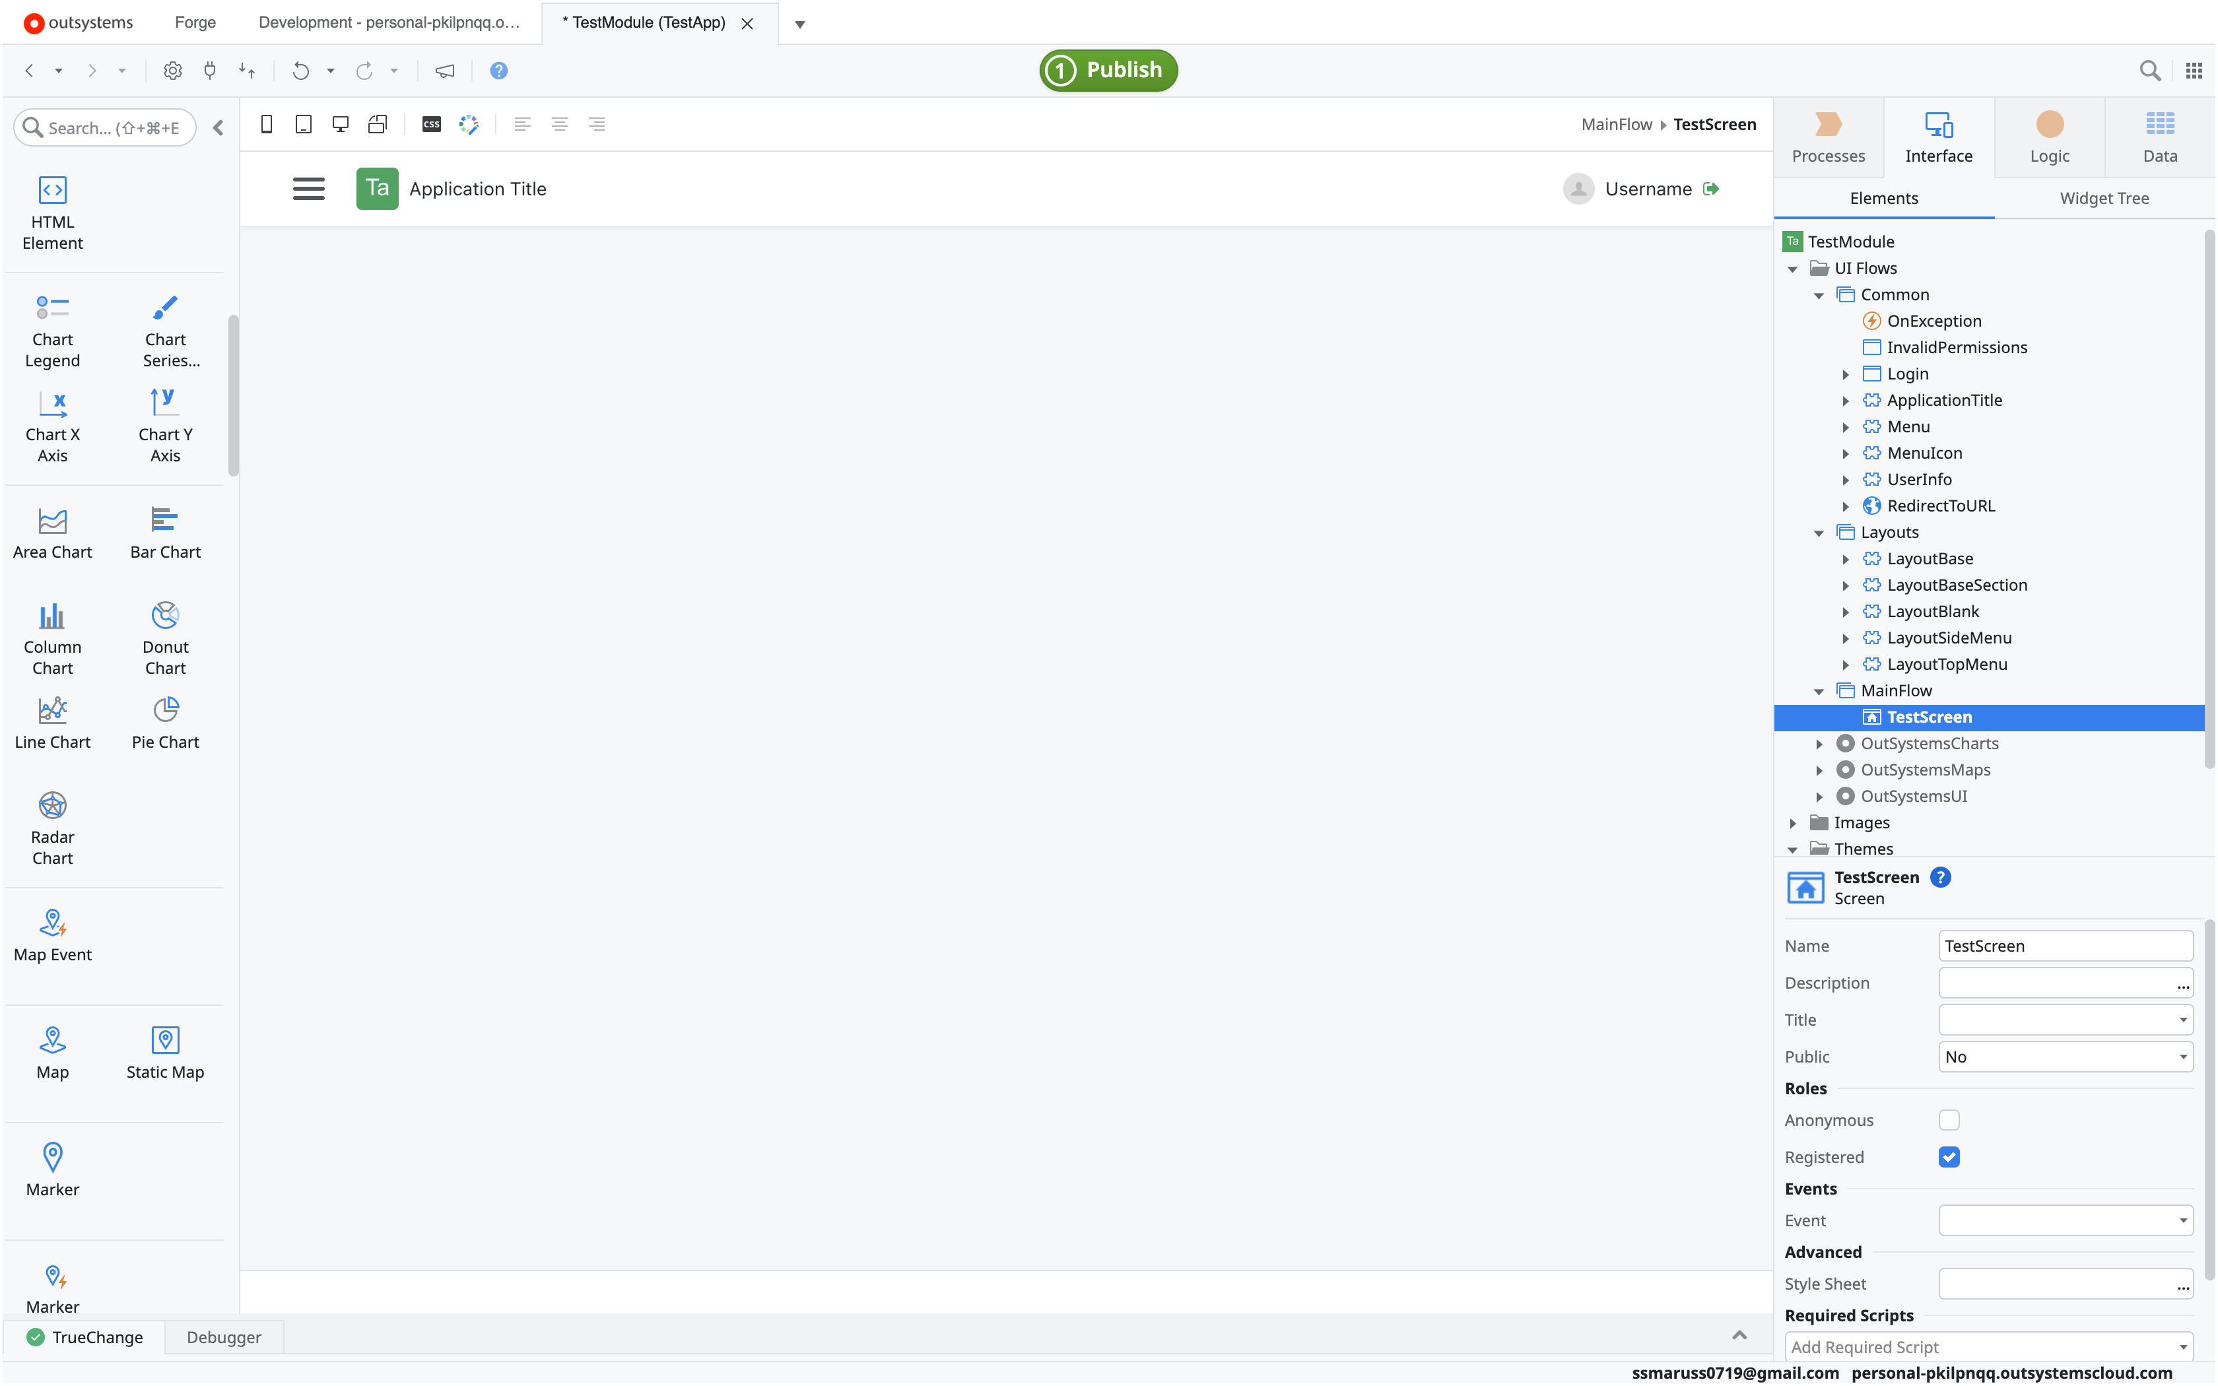This screenshot has height=1386, width=2218.
Task: Expand the LayoutBase web block
Action: [x=1846, y=558]
